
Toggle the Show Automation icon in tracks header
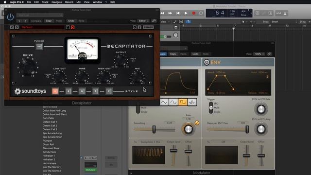175,21
